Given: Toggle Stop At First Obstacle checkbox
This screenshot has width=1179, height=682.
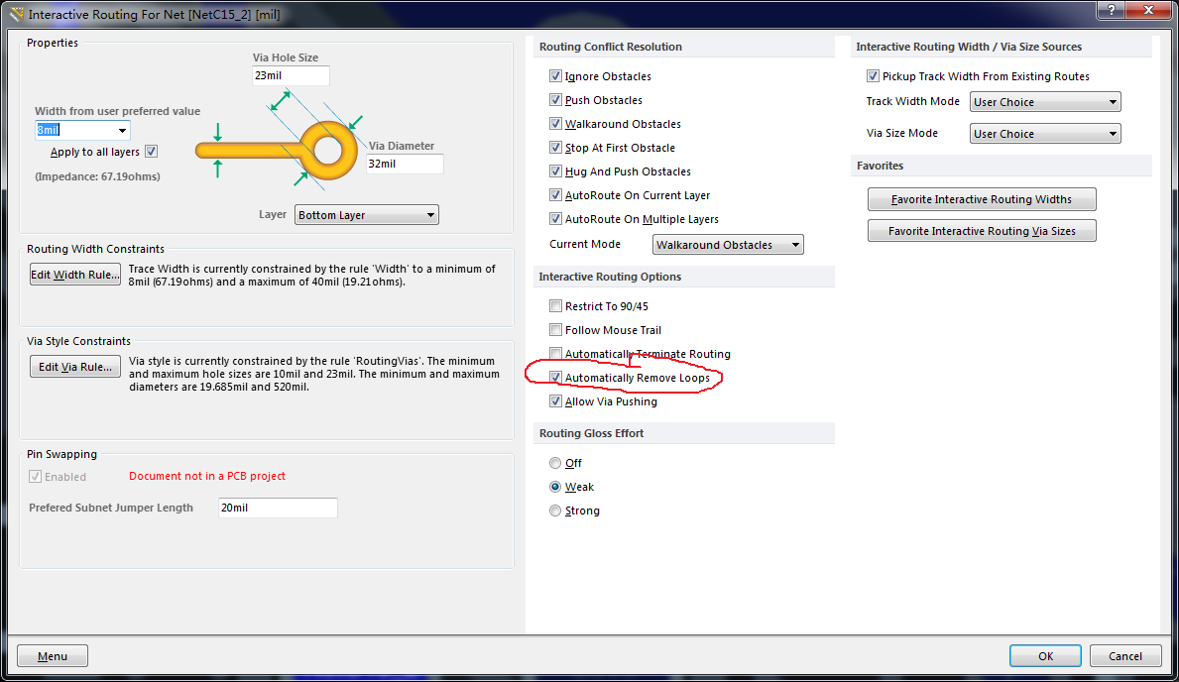Looking at the screenshot, I should coord(555,148).
